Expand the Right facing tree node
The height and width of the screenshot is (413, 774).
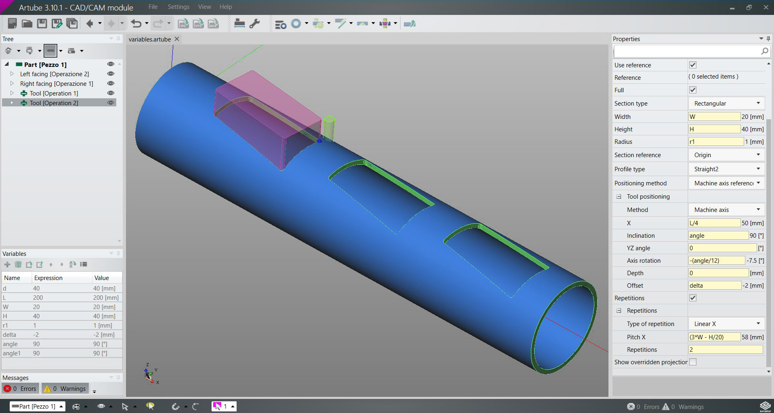(x=12, y=83)
